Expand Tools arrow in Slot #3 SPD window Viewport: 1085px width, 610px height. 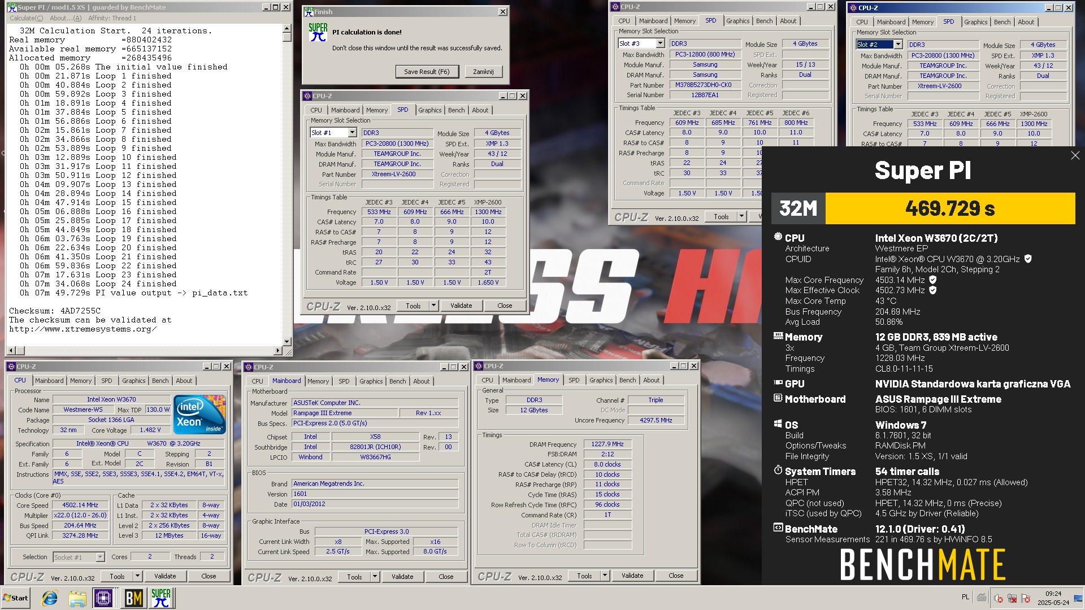[741, 216]
